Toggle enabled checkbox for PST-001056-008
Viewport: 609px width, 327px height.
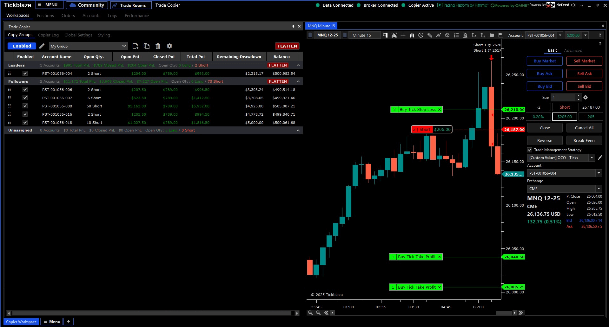(x=25, y=106)
